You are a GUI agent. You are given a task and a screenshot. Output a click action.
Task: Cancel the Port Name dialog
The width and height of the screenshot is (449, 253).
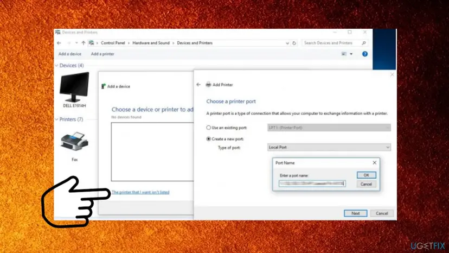tap(366, 184)
